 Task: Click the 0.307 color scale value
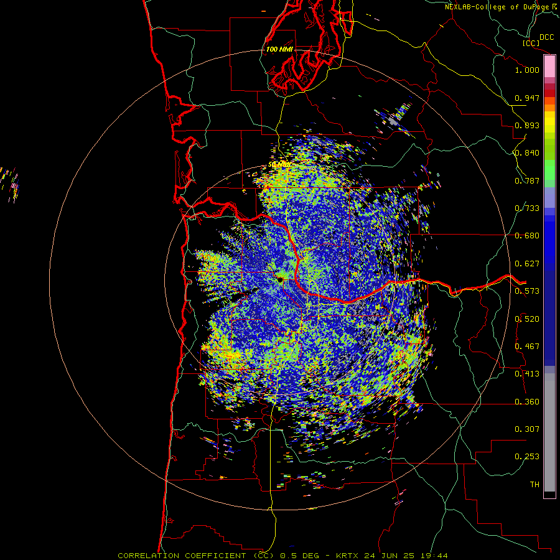coord(527,429)
